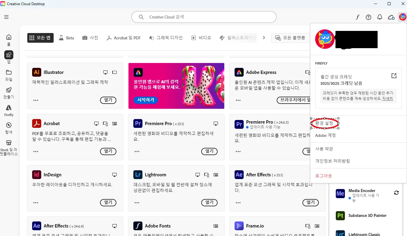The width and height of the screenshot is (407, 236).
Task: Go to Home in the sidebar
Action: (9, 39)
